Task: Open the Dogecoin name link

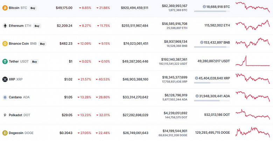Action: (x=16, y=133)
